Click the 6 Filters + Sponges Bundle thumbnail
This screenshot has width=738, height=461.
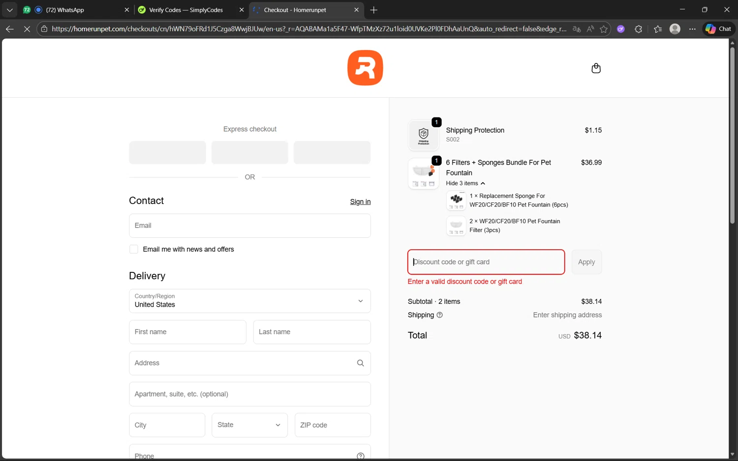[424, 173]
